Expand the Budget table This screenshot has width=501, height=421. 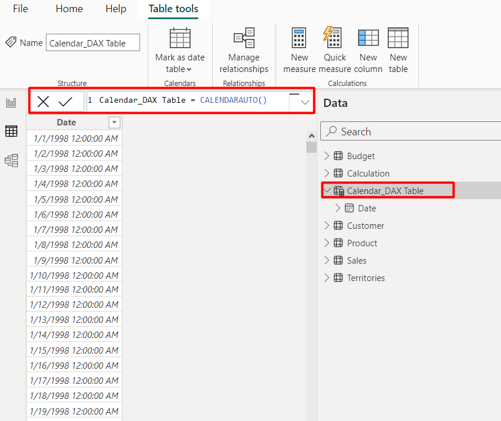pyautogui.click(x=327, y=156)
